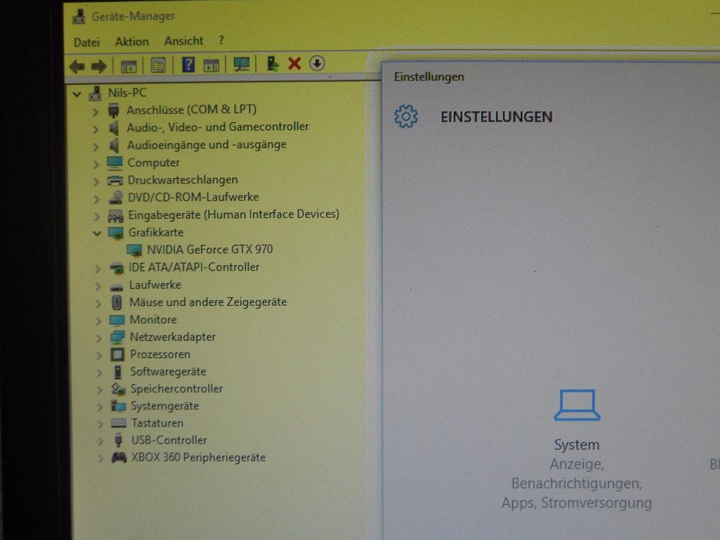Viewport: 720px width, 540px height.
Task: Click the Mäuse und andere Zeigegeräte mouse icon
Action: [117, 302]
